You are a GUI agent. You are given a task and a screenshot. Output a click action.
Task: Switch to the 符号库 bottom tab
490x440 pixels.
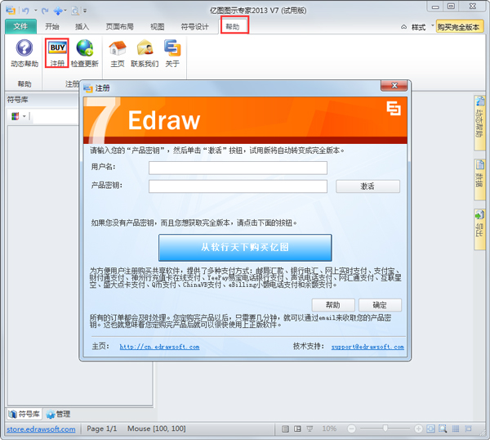click(x=24, y=414)
